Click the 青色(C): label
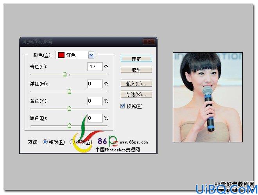 38,66
